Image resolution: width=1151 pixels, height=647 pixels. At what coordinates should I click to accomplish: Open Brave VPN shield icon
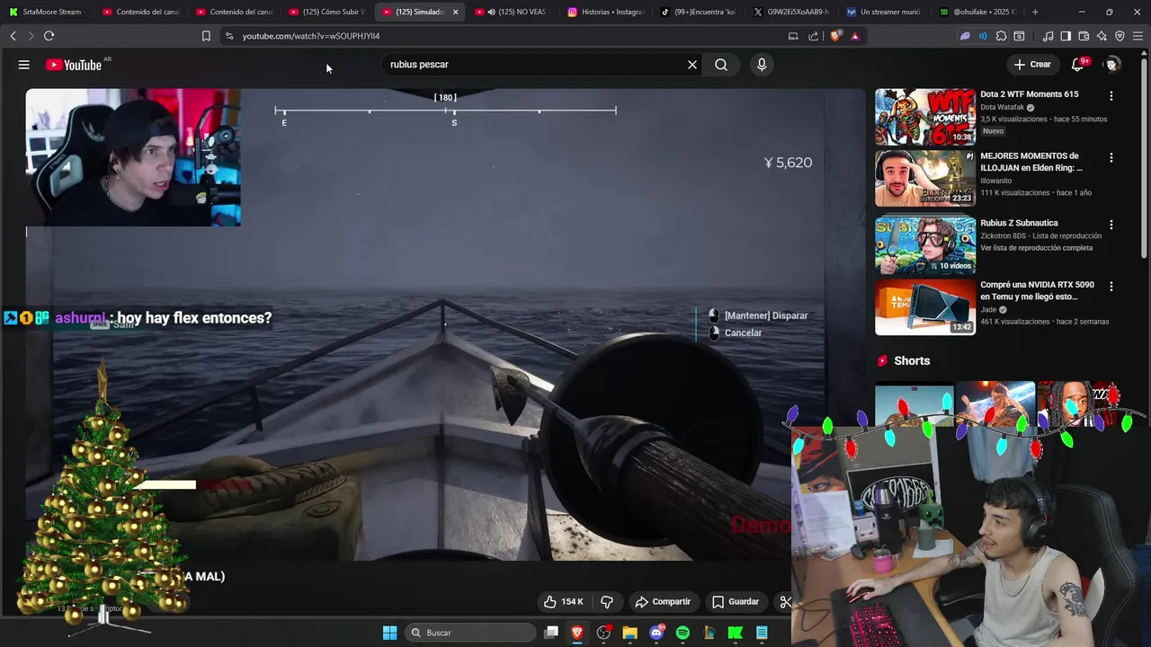(x=1120, y=36)
